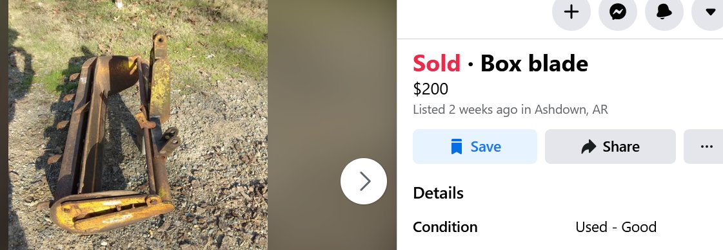Open Messenger chats
The height and width of the screenshot is (250, 723).
[x=618, y=12]
